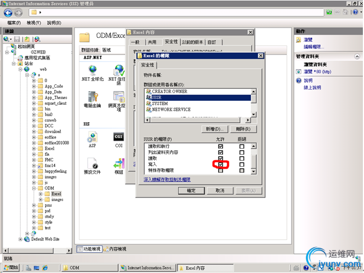The height and width of the screenshot is (273, 364).
Task: Open the 檔案(F) menu
Action: coord(14,23)
